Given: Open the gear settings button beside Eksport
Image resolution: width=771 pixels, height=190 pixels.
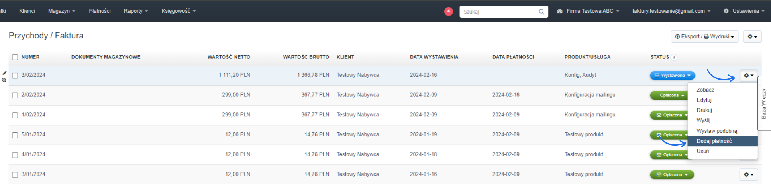Looking at the screenshot, I should (752, 37).
